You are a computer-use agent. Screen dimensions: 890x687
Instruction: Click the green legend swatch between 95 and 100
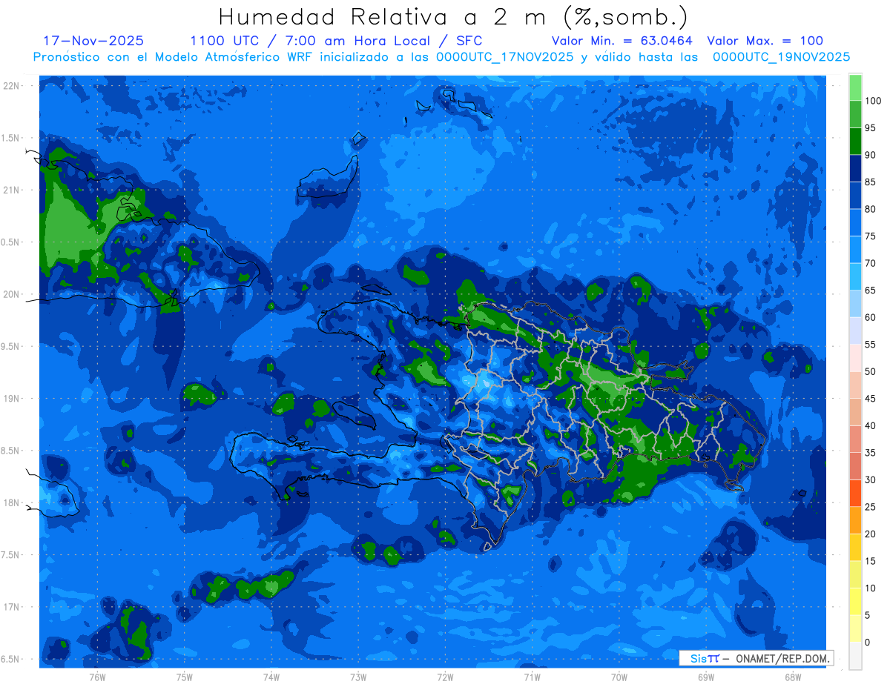point(855,114)
